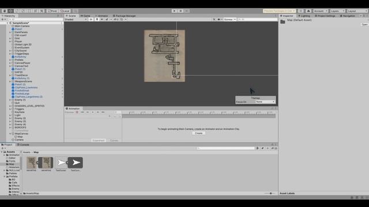Select the Map child under MapCanvas
Viewport: 369px width, 207px height.
coord(20,137)
